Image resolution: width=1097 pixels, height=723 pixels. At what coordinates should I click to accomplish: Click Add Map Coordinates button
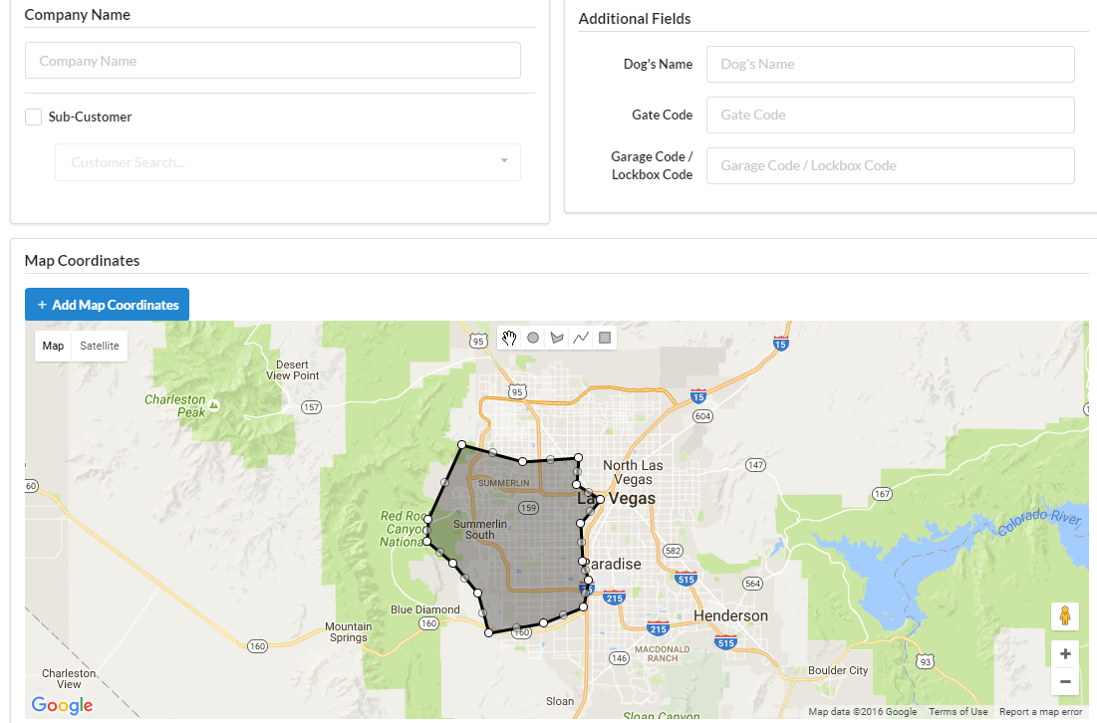point(107,304)
